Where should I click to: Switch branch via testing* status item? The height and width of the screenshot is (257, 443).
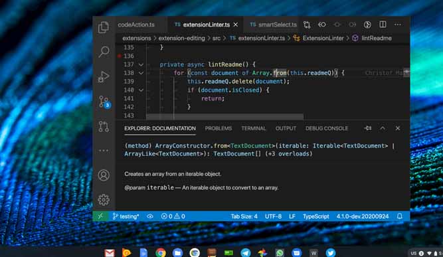(x=126, y=216)
